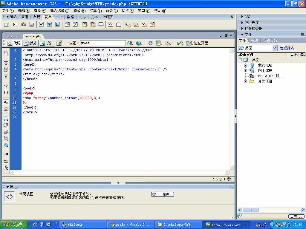Click the balance braces icon

[x=6, y=92]
